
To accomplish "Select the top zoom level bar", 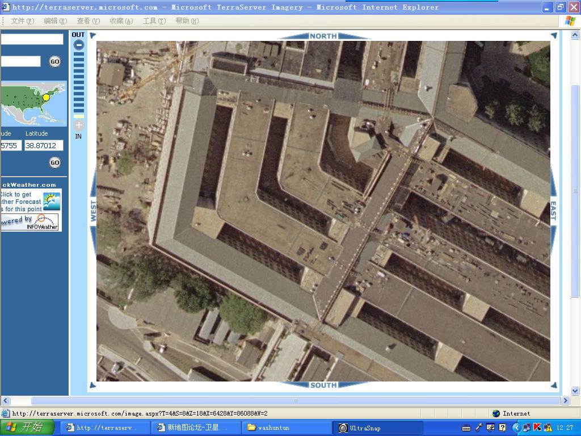I will click(79, 55).
